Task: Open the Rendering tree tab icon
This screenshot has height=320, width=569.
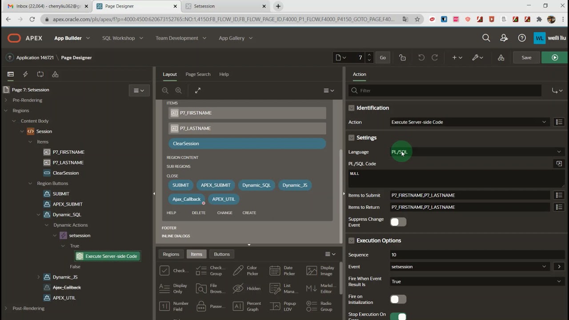Action: coord(11,74)
